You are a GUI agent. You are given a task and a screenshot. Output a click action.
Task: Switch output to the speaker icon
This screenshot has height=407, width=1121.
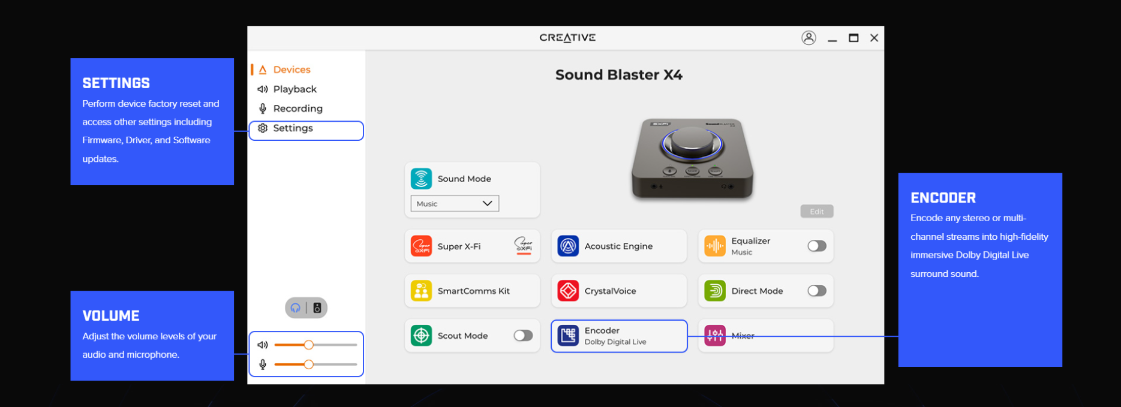point(317,308)
